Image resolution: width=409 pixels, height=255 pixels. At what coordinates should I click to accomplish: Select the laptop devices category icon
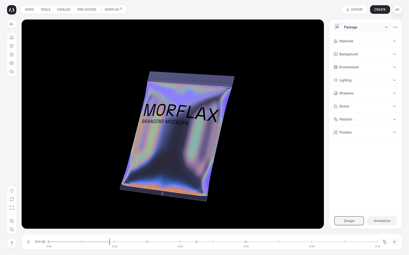[x=11, y=38]
